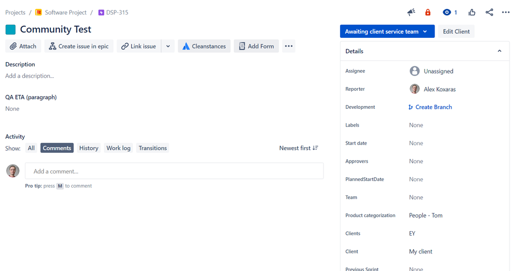Click the commenter avatar beside comment box
Screen dimensions: 518x271
point(13,171)
